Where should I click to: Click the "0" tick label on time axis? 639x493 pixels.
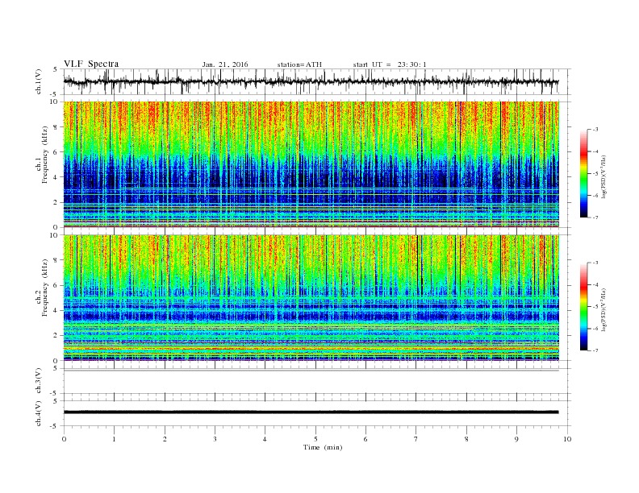(x=64, y=439)
